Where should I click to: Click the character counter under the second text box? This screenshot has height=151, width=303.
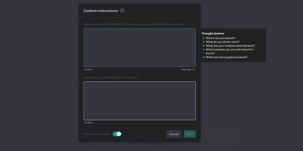click(x=88, y=123)
